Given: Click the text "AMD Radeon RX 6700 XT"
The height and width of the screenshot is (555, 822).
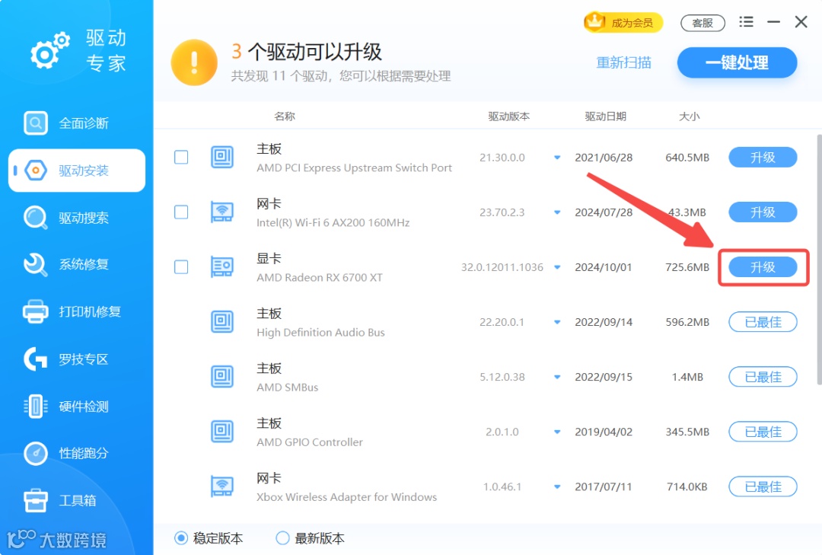Looking at the screenshot, I should point(319,277).
